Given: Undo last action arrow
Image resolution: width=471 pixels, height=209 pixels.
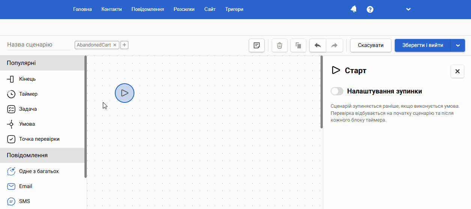Looking at the screenshot, I should coord(318,45).
